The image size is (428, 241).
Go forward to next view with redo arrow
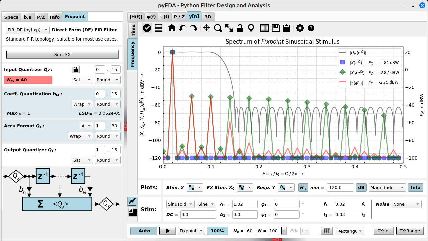coord(194,28)
